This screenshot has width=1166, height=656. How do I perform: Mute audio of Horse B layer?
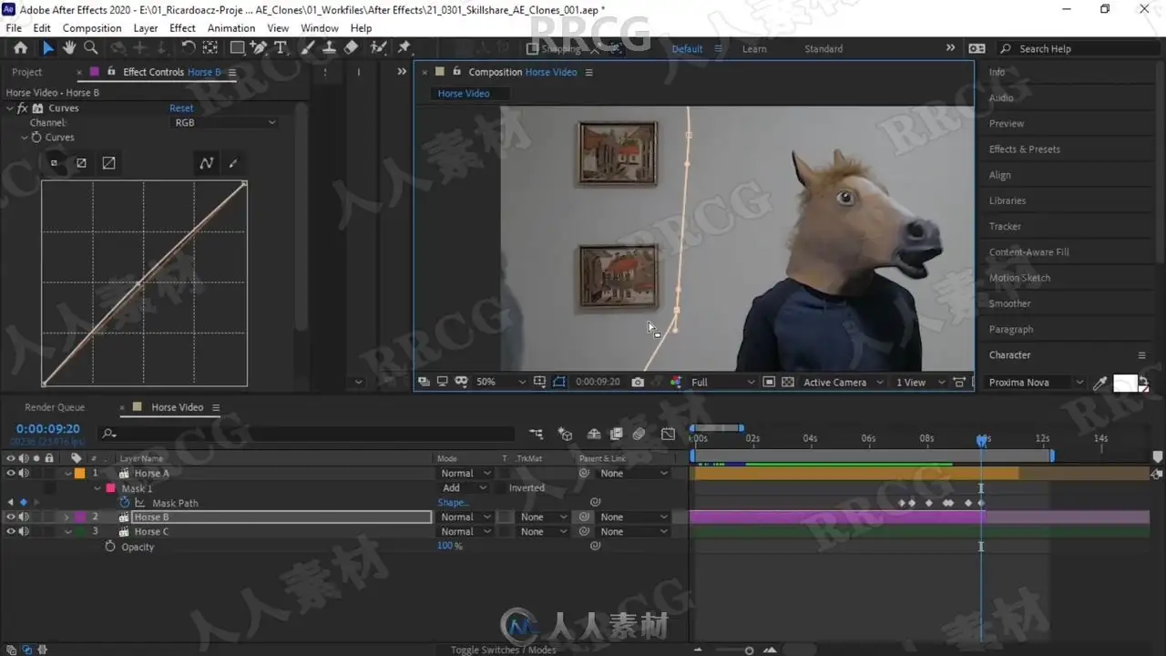[24, 517]
